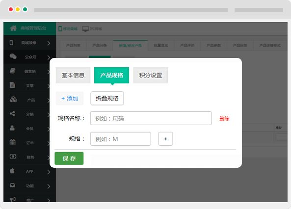The image size is (291, 209).
Task: Click the red 删除 link
Action: (x=224, y=119)
